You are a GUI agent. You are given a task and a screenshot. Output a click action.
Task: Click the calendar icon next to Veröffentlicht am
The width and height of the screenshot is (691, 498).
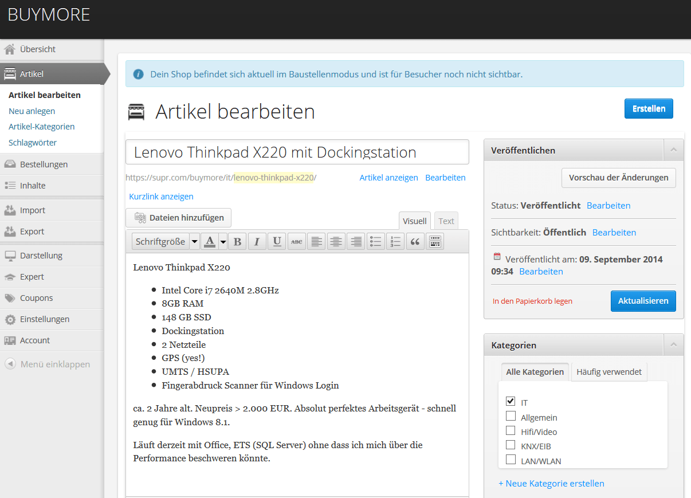tap(497, 257)
